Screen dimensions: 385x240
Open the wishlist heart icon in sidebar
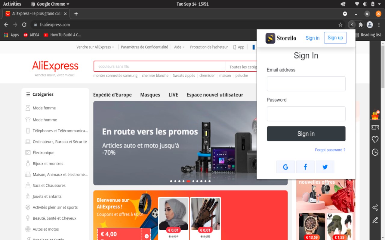pyautogui.click(x=375, y=139)
